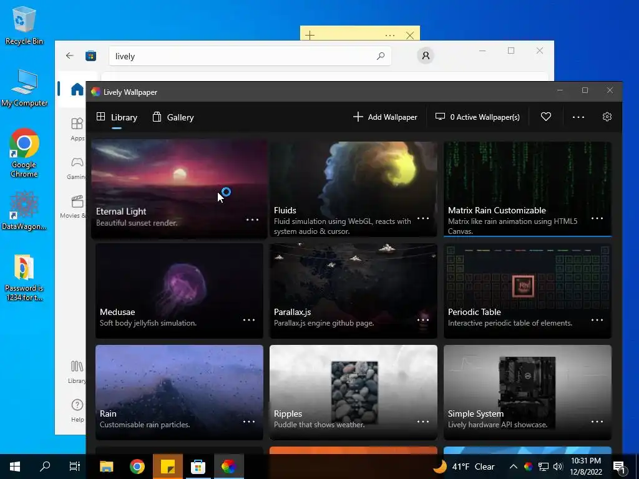Open the 0 Active Wallpaper(s) panel
The image size is (639, 479).
pos(477,117)
